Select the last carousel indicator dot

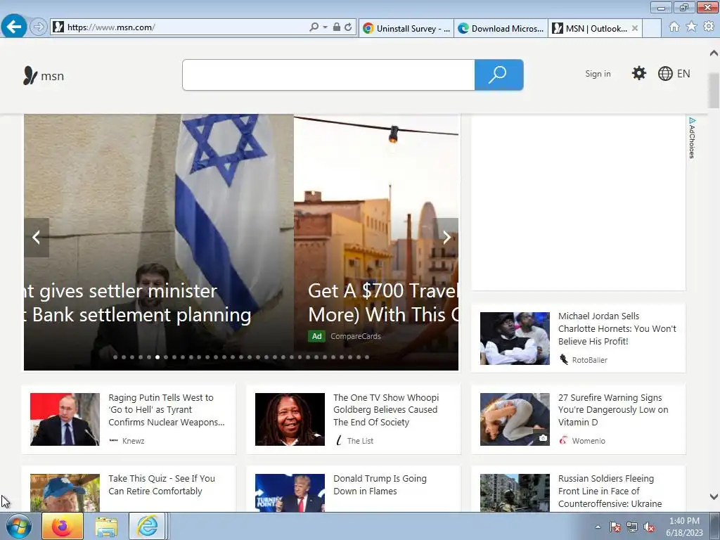pyautogui.click(x=367, y=356)
